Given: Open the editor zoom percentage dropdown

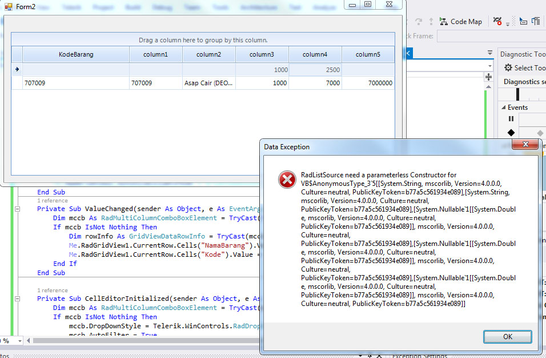Looking at the screenshot, I should 20,341.
